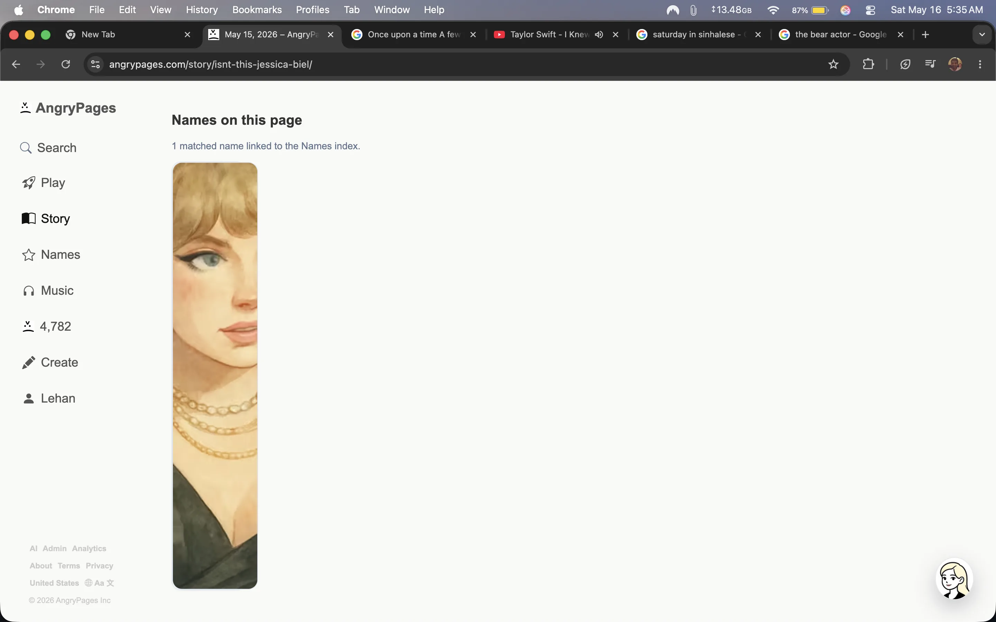Close the New Tab tab

[187, 35]
